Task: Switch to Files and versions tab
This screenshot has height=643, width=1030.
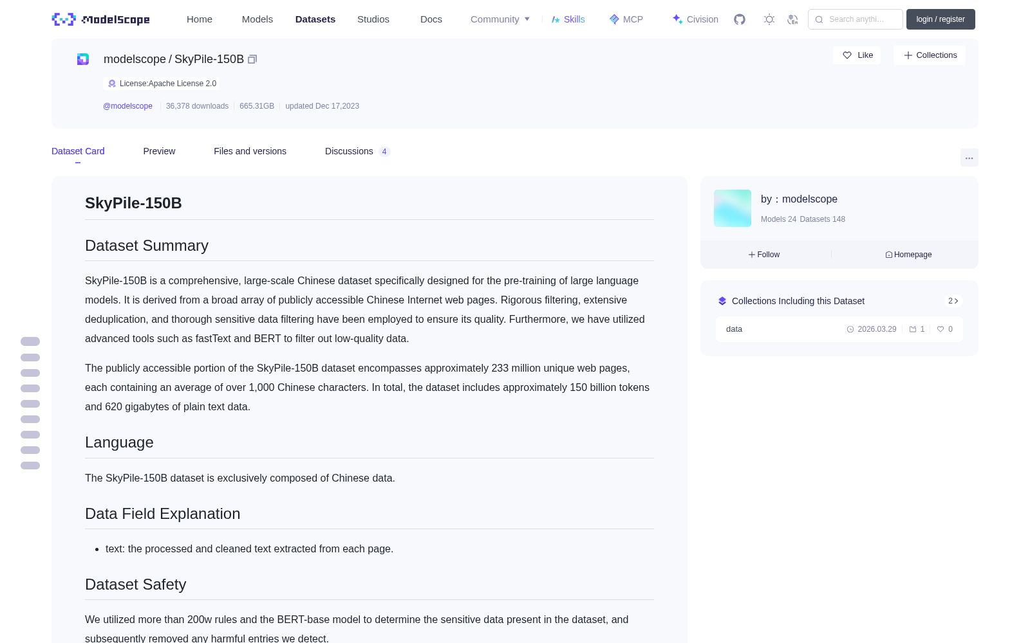Action: (x=250, y=151)
